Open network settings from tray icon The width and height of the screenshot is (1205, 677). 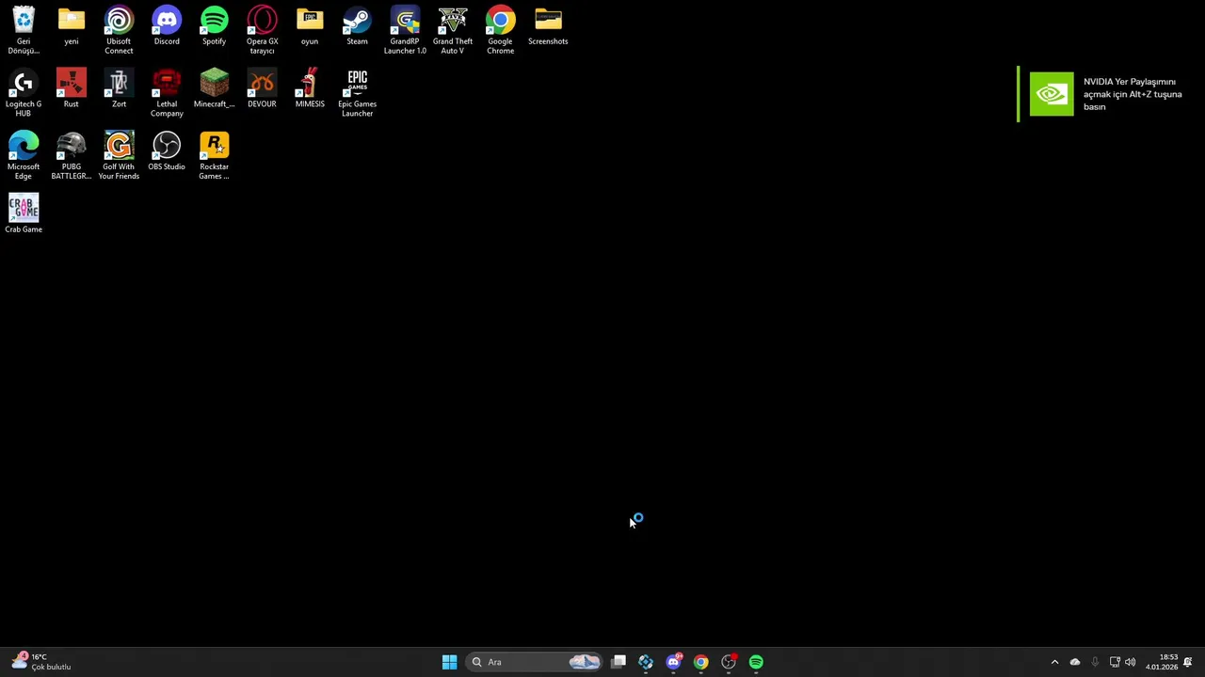pos(1115,662)
